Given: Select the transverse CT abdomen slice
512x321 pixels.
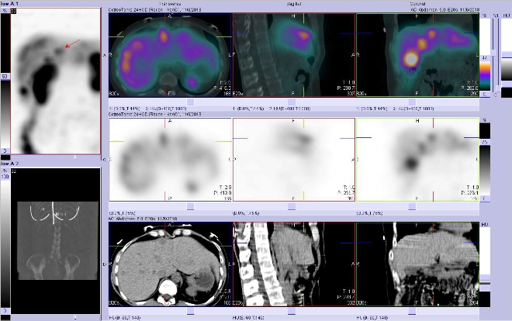Looking at the screenshot, I should click(x=170, y=264).
